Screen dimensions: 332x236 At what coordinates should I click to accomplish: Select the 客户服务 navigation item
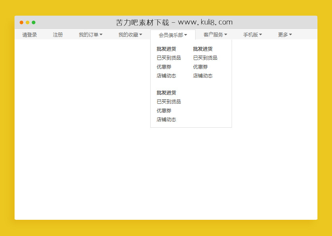click(214, 34)
